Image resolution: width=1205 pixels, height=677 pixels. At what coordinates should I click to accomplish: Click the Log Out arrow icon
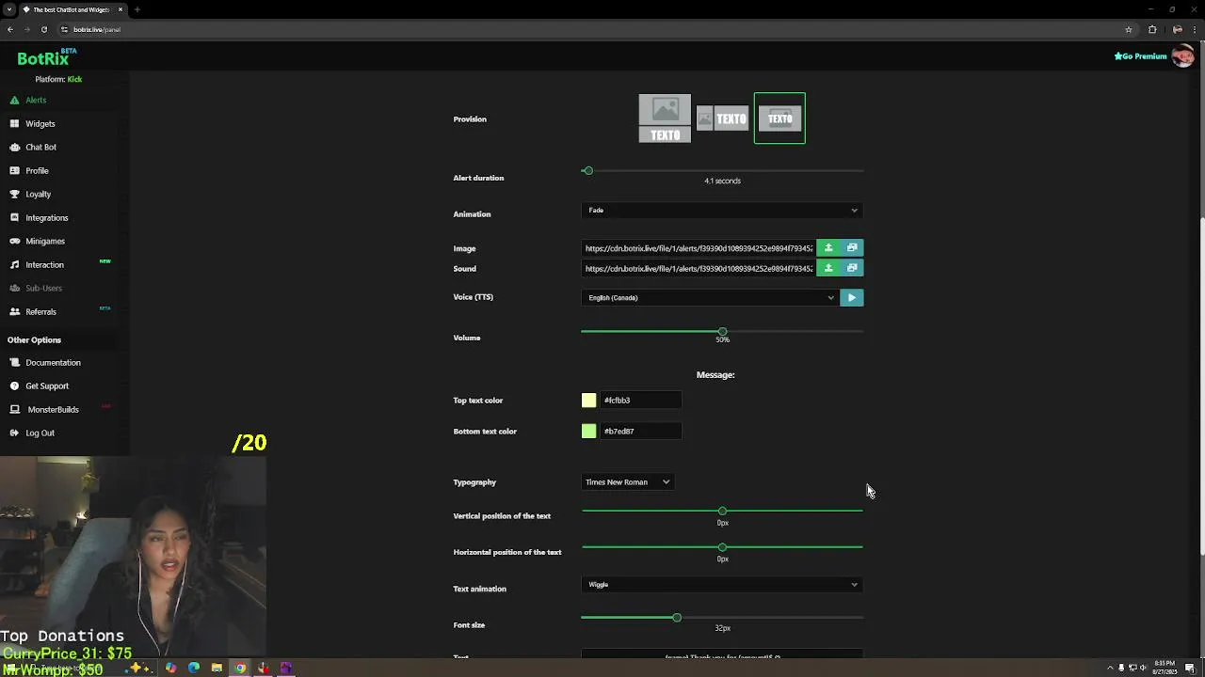pos(15,433)
